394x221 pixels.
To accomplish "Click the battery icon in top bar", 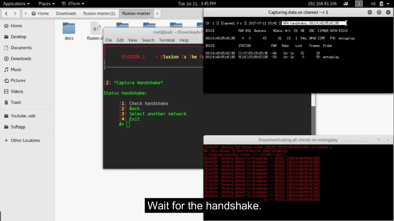I will click(381, 4).
